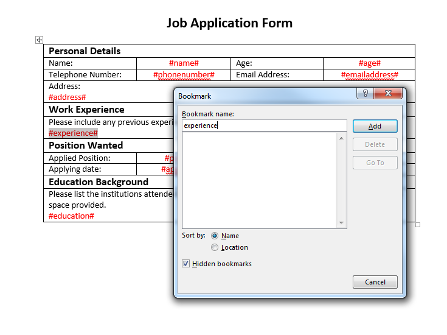
Task: Click the Add button
Action: pos(375,126)
